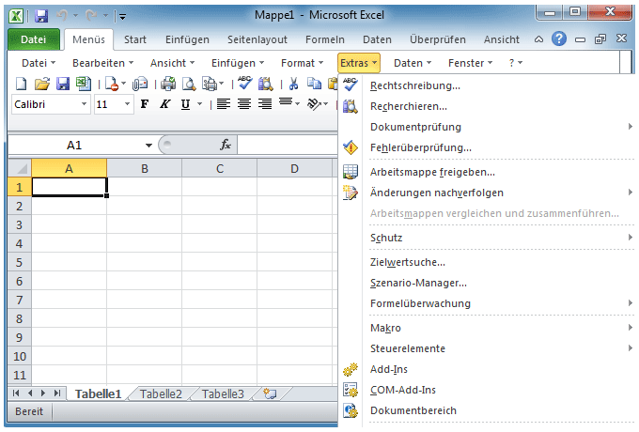
Task: Open the Überprüfen ribbon tab
Action: pos(437,39)
